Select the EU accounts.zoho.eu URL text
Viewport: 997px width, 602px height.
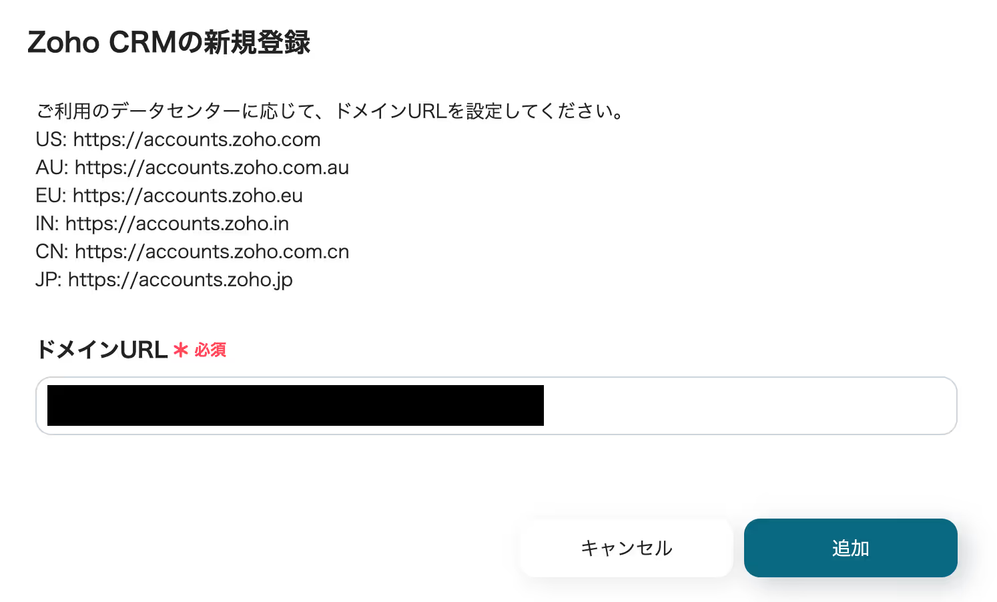188,196
